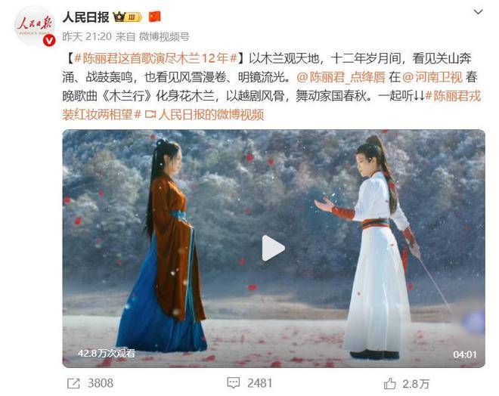Open mention @河南卫视
This screenshot has width=499, height=396.
point(432,77)
